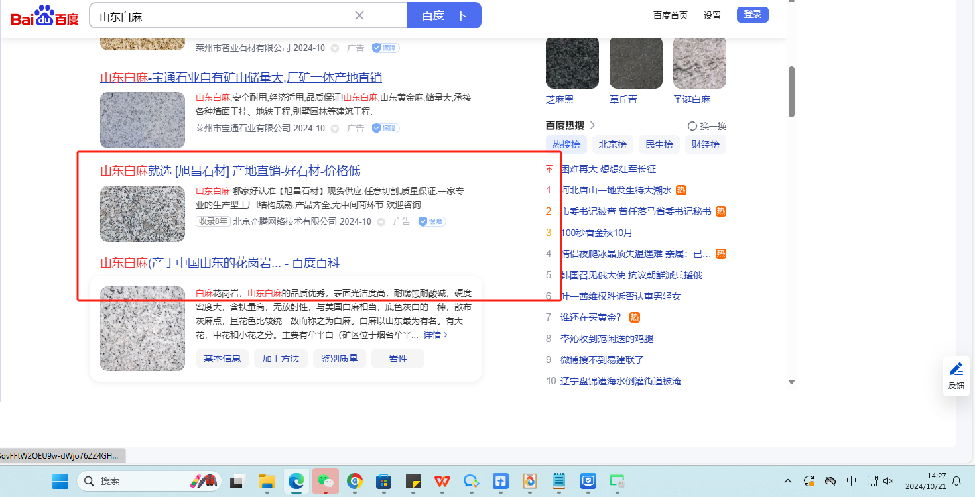
Task: Select the 财经榜 tab
Action: point(705,144)
